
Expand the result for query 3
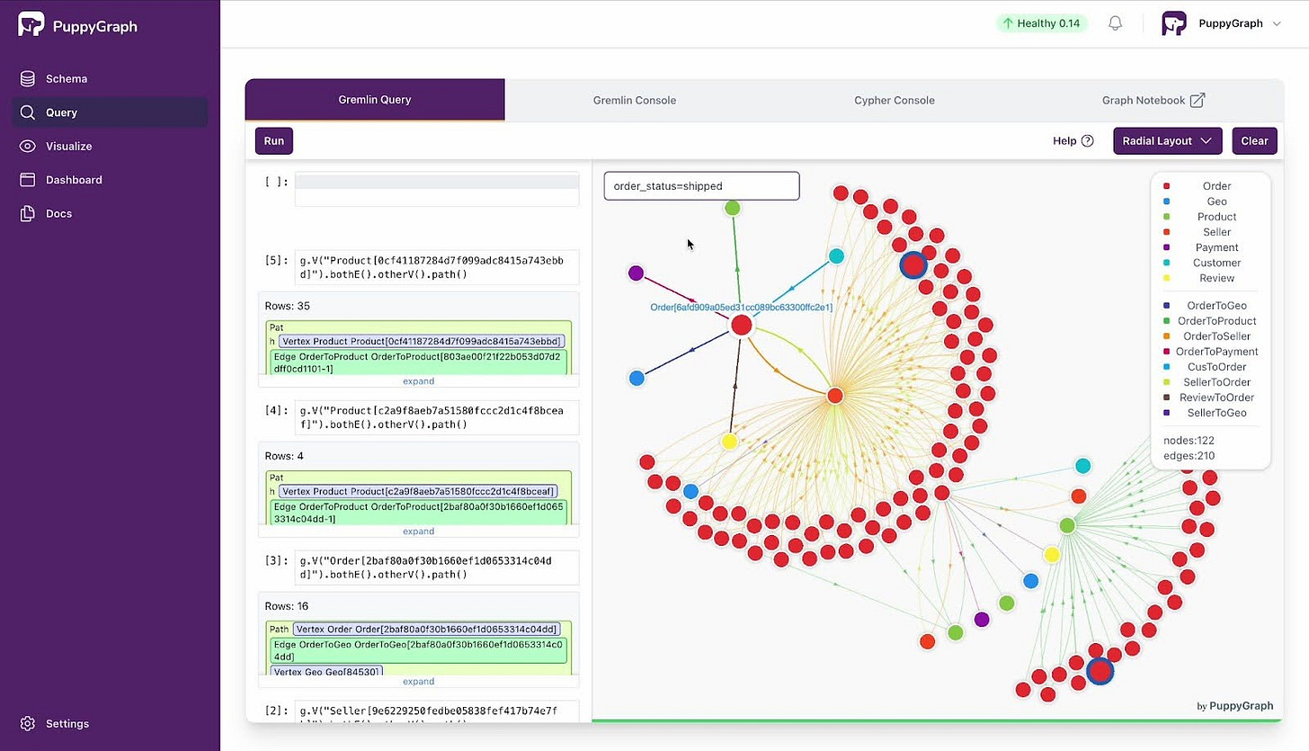click(x=418, y=682)
